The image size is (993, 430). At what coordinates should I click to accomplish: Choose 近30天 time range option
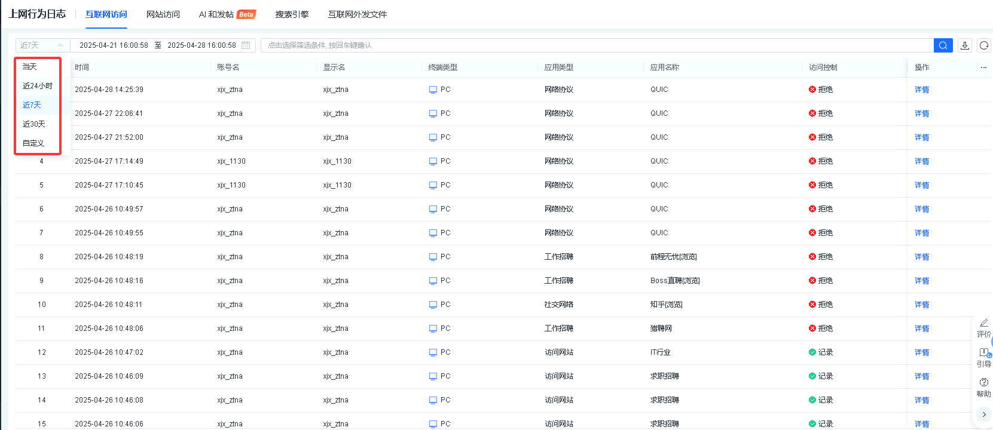[x=34, y=124]
